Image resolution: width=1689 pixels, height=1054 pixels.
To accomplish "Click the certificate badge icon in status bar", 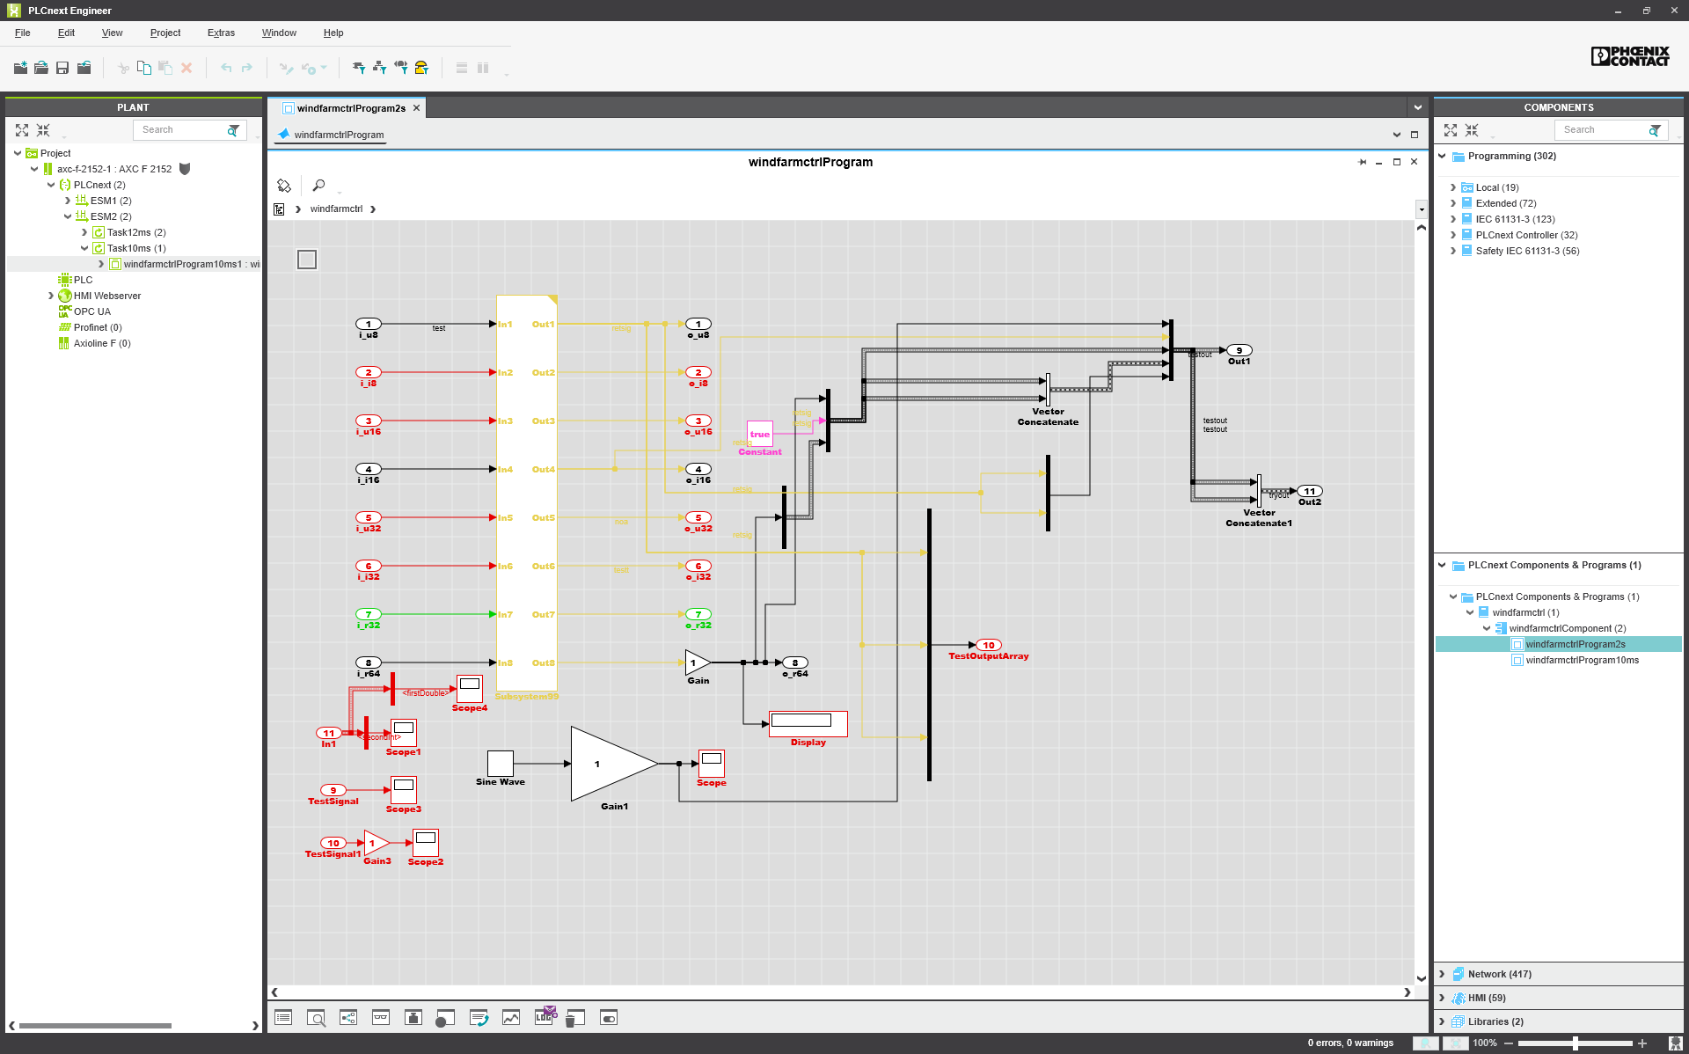I will click(x=1676, y=1043).
